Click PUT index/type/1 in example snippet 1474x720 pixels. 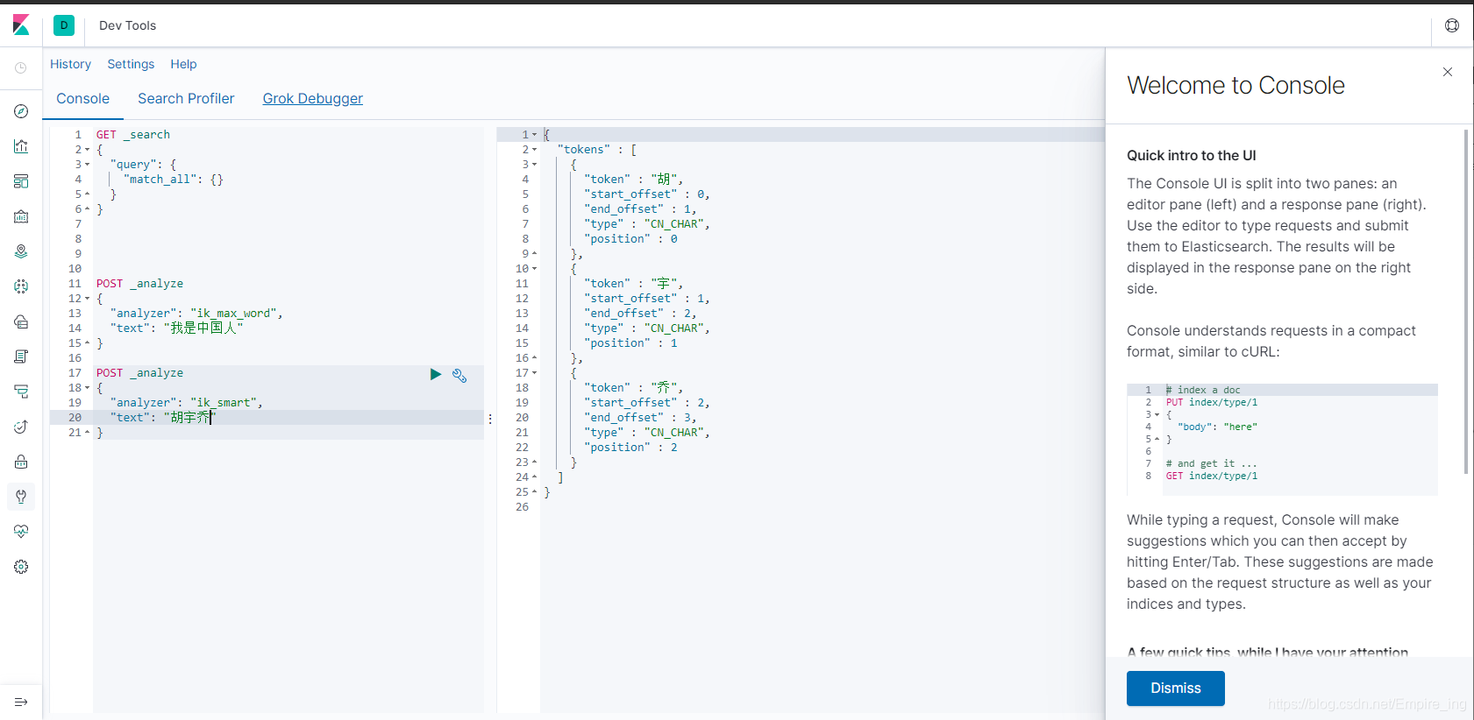1212,403
